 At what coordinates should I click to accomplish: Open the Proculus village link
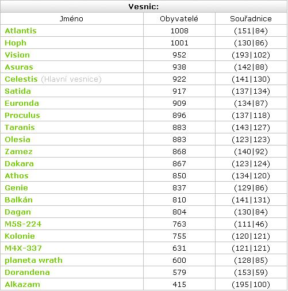coord(22,116)
